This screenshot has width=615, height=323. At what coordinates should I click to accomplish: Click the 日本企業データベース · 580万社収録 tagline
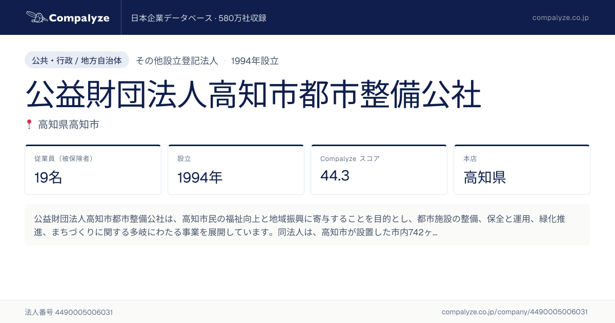point(199,18)
